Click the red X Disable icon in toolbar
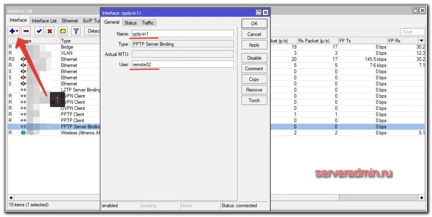Viewport: 432px width, 217px height. click(50, 31)
